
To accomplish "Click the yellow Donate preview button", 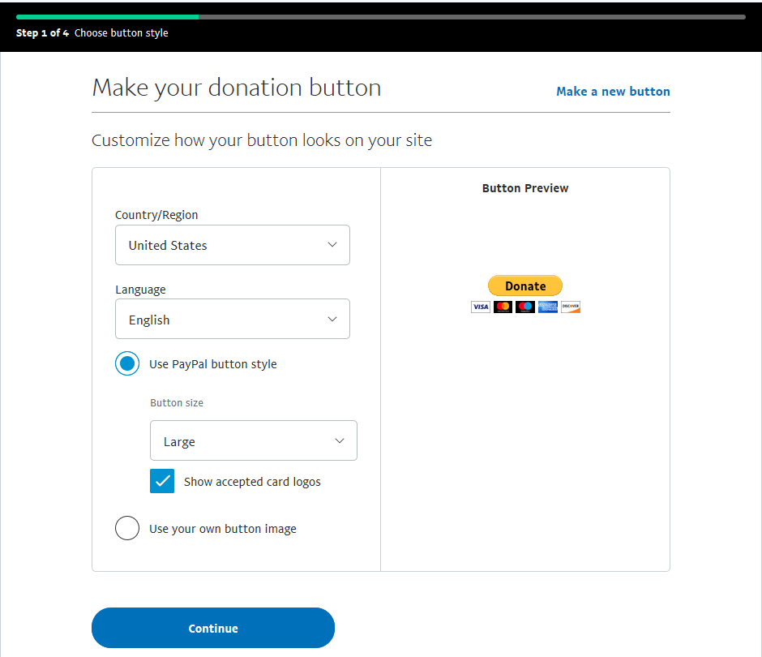I will 525,286.
